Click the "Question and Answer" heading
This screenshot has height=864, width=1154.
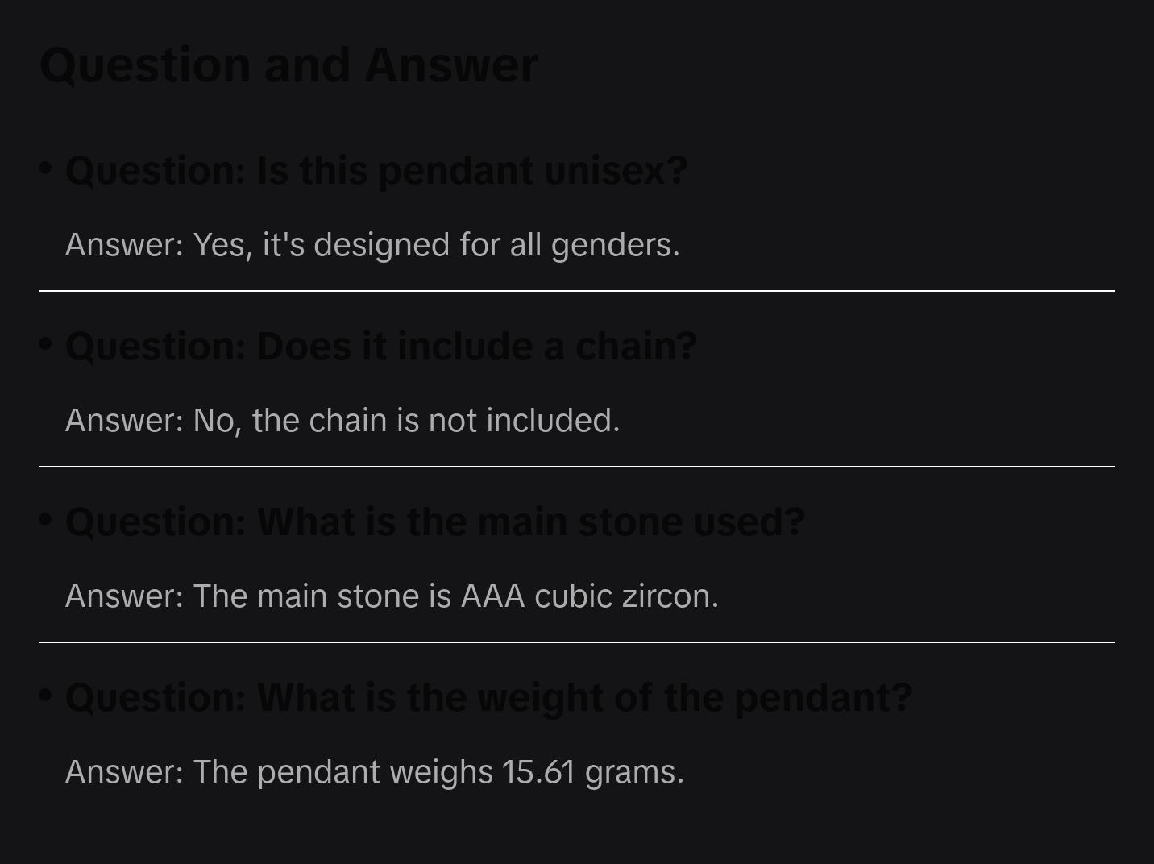click(288, 65)
